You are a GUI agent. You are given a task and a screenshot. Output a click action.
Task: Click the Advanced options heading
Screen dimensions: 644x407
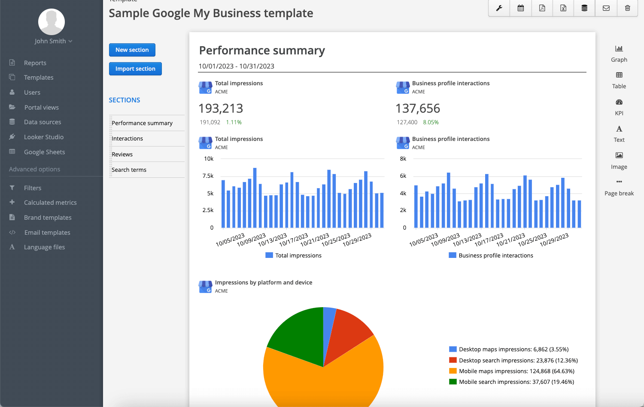point(34,169)
